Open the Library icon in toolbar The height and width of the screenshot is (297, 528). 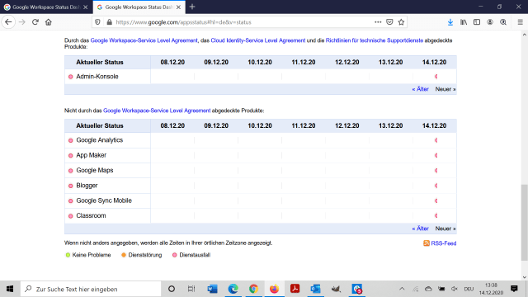point(464,22)
